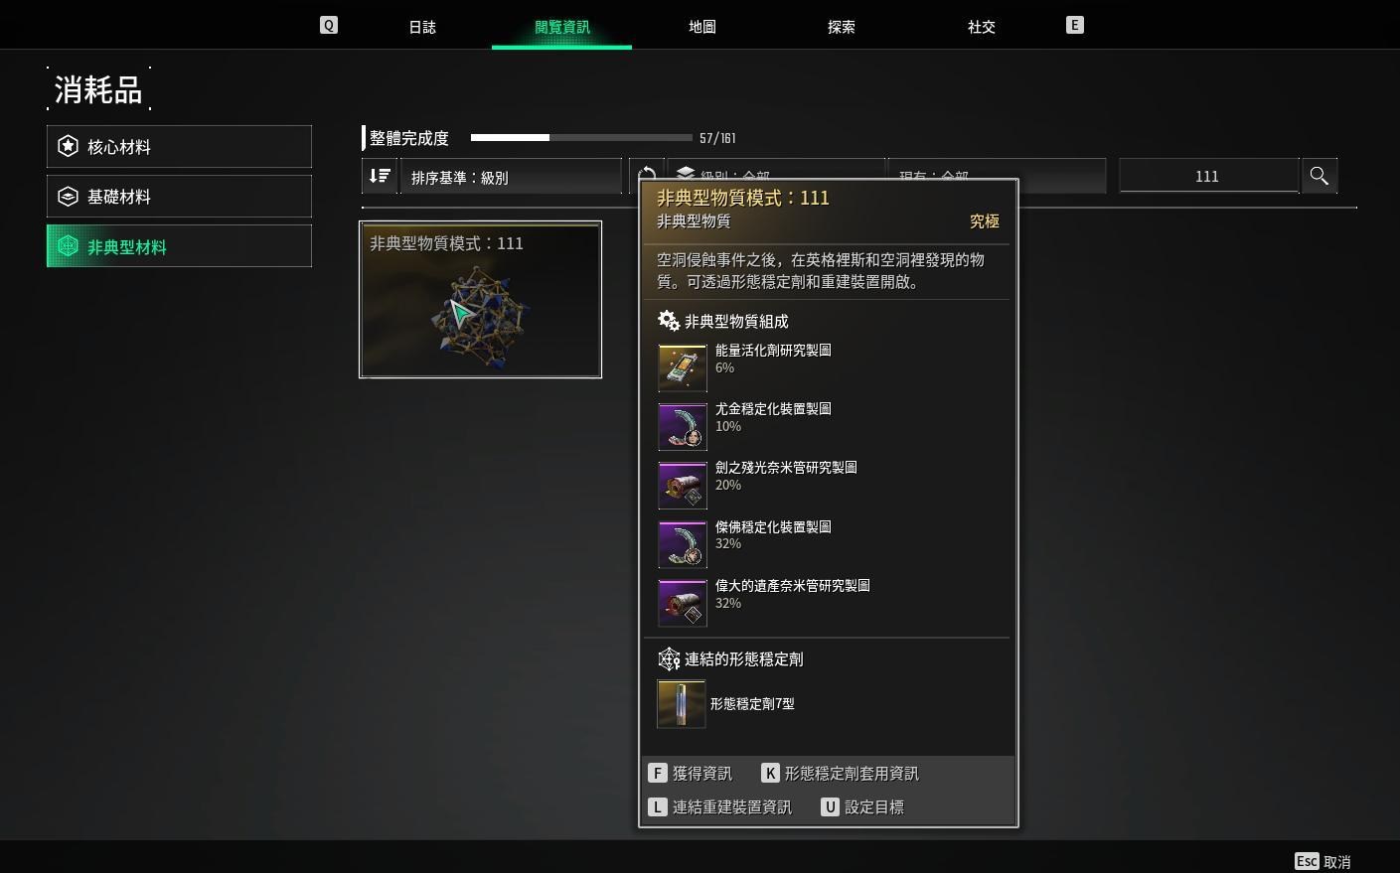Click the reset filters refresh icon

[x=644, y=170]
